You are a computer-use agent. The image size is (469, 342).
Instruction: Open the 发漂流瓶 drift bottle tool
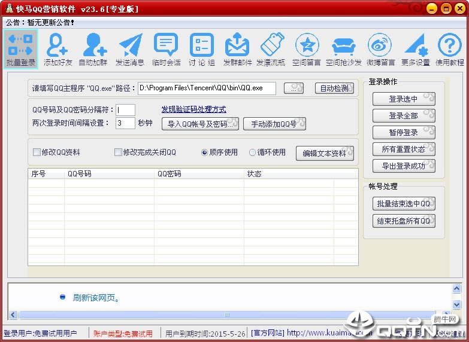coord(271,49)
